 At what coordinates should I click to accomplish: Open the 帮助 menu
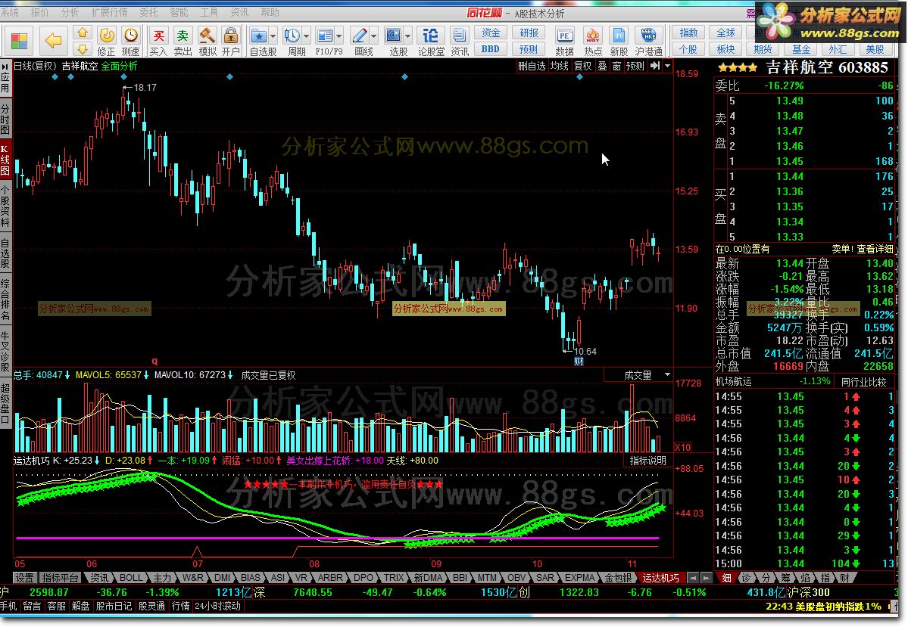coord(270,12)
